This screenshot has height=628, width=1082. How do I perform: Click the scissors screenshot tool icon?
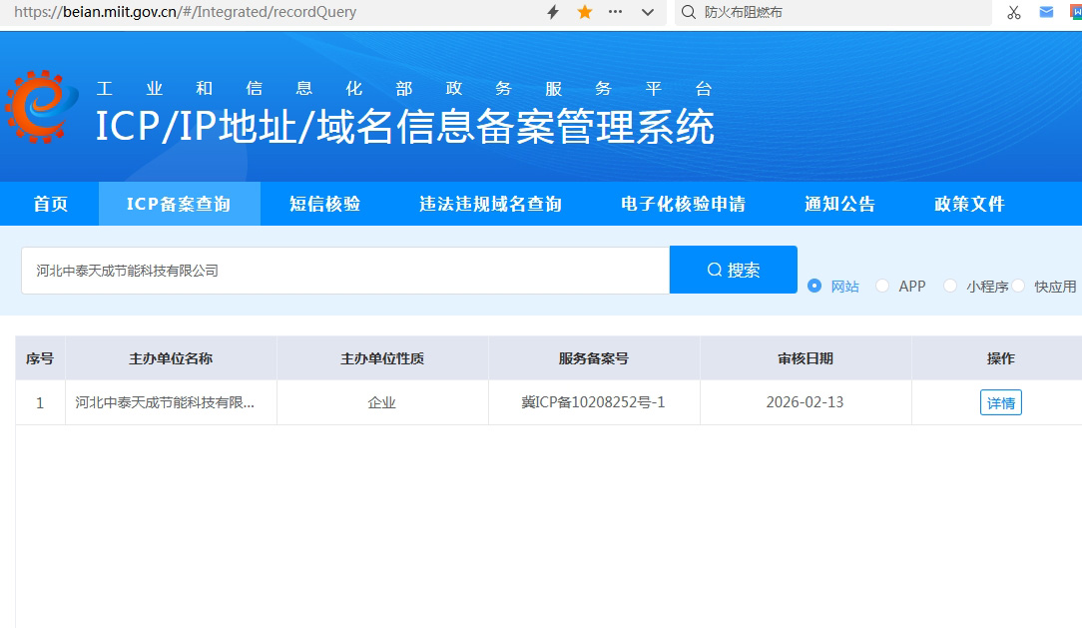click(1014, 12)
